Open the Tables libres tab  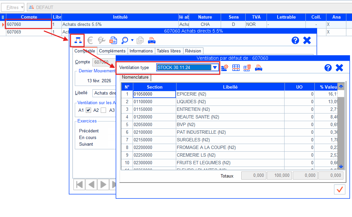(169, 51)
